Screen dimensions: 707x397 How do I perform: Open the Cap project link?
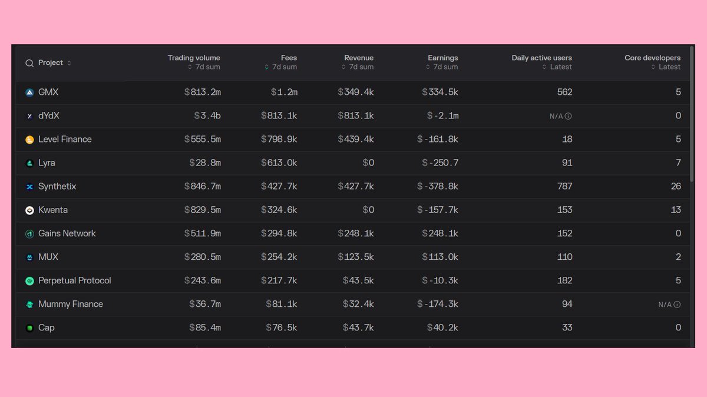coord(47,328)
